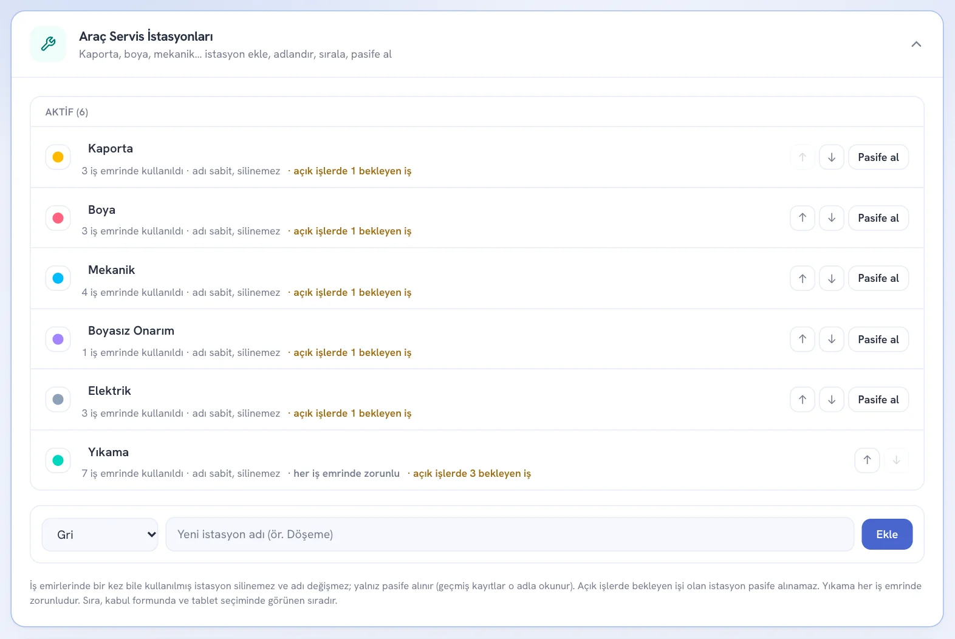The height and width of the screenshot is (639, 955).
Task: Move Boya station up
Action: [x=803, y=218]
